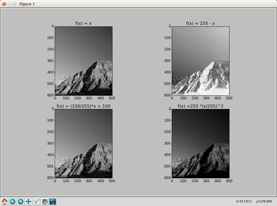Click the title f(x) =255 *(x/255)^2

pos(201,106)
